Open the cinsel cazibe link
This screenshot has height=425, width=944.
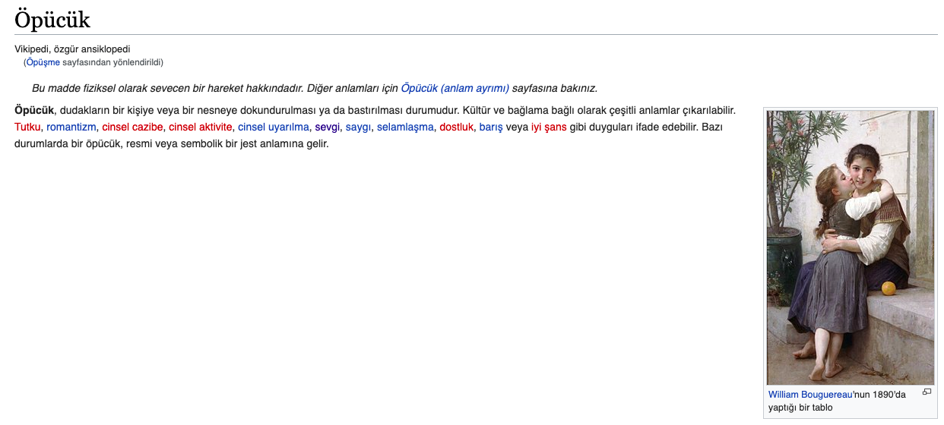click(132, 127)
